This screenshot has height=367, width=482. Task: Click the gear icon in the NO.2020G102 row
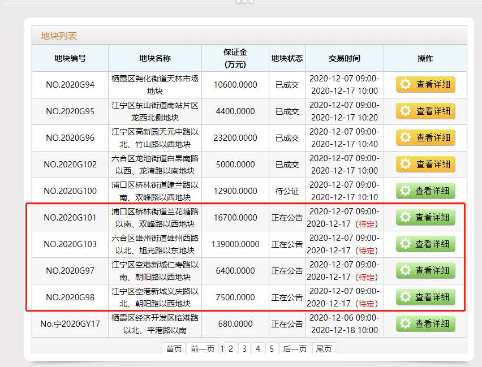(405, 165)
